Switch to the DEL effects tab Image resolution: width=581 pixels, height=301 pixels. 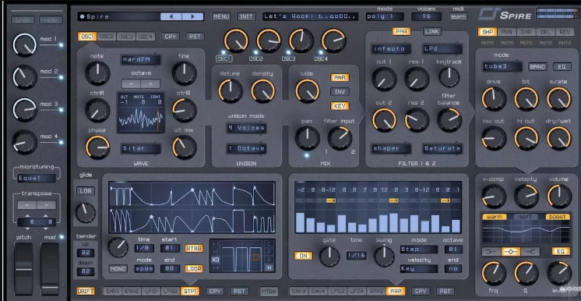coord(545,32)
